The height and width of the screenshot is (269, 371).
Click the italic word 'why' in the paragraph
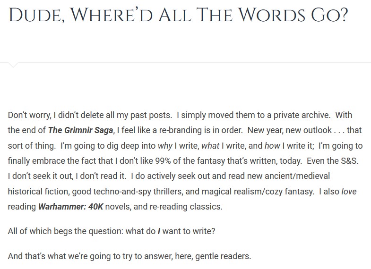coord(165,146)
